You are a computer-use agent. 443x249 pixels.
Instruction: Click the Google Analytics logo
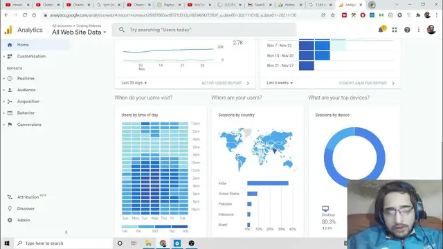(x=8, y=30)
